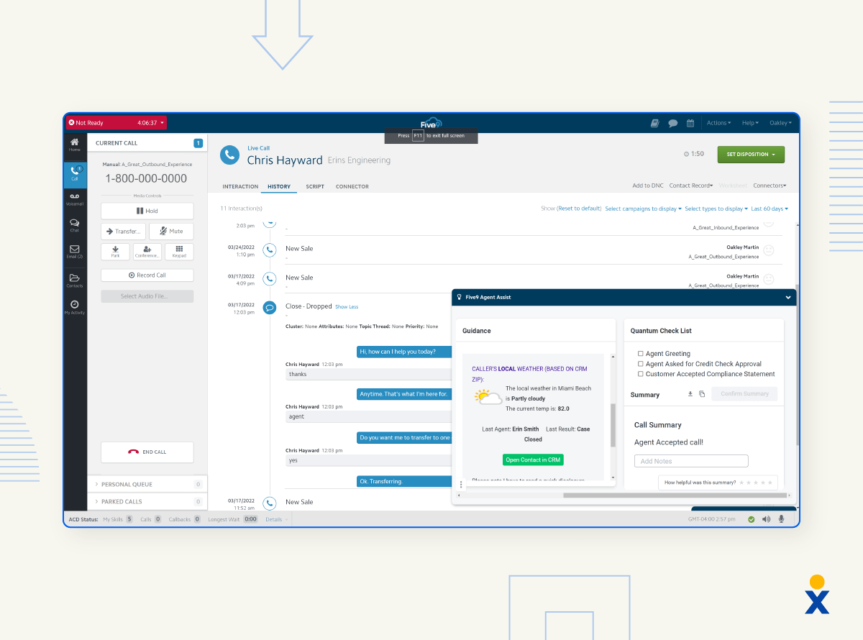Open the Actions menu

718,122
